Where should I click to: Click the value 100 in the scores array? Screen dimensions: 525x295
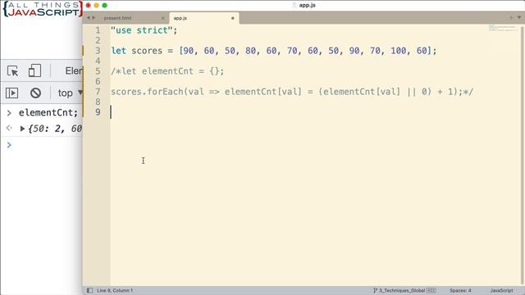pyautogui.click(x=398, y=51)
